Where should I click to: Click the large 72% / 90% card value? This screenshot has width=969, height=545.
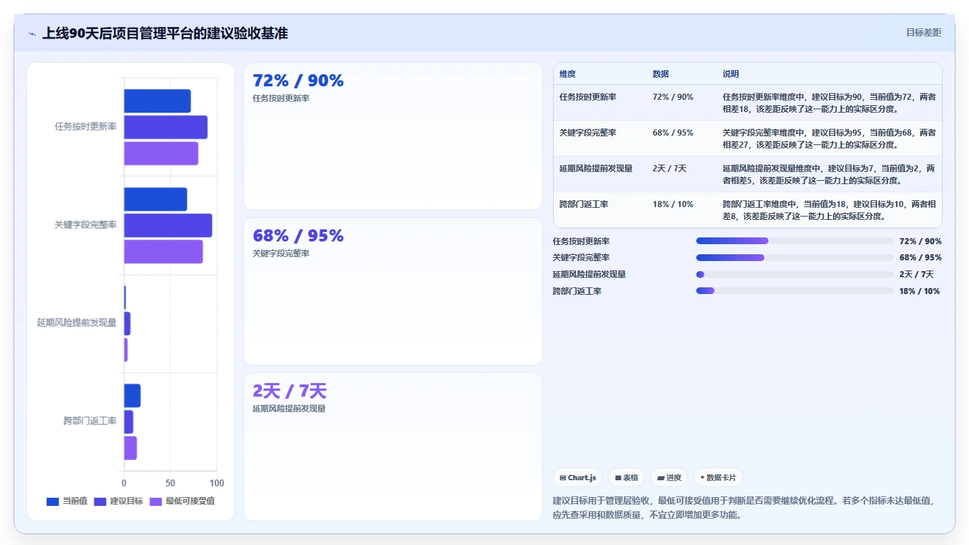298,80
